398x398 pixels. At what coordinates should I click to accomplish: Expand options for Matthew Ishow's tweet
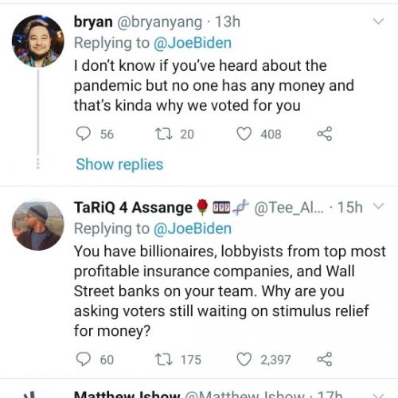(378, 395)
